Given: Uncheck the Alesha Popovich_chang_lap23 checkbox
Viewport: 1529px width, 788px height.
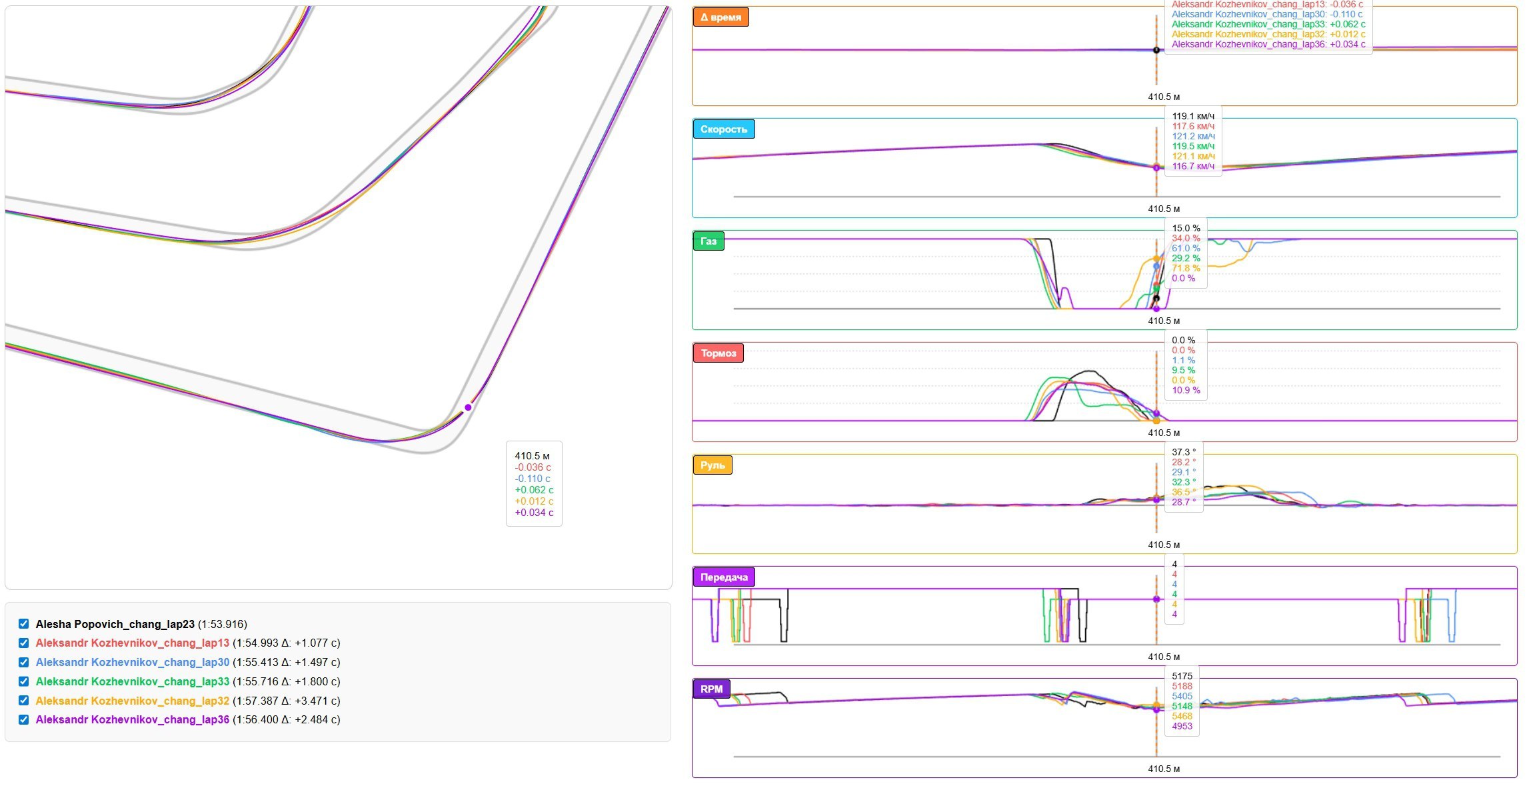Looking at the screenshot, I should point(24,624).
